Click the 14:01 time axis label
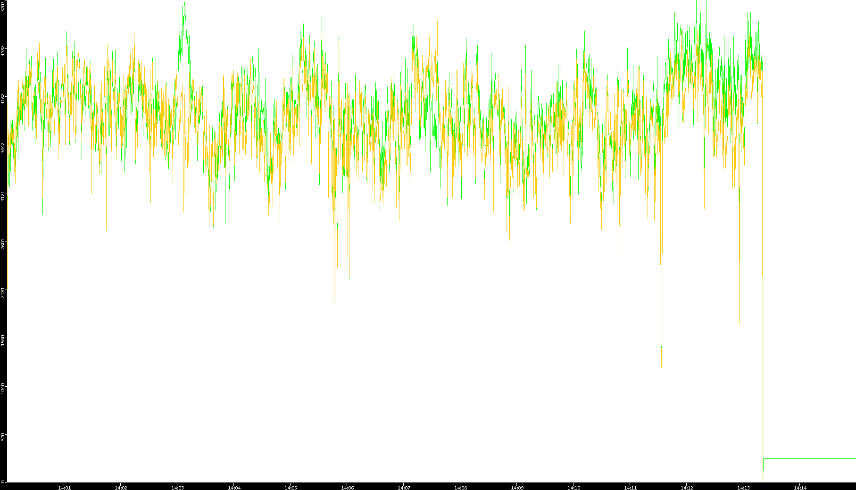Viewport: 856px width, 490px height. click(x=64, y=487)
